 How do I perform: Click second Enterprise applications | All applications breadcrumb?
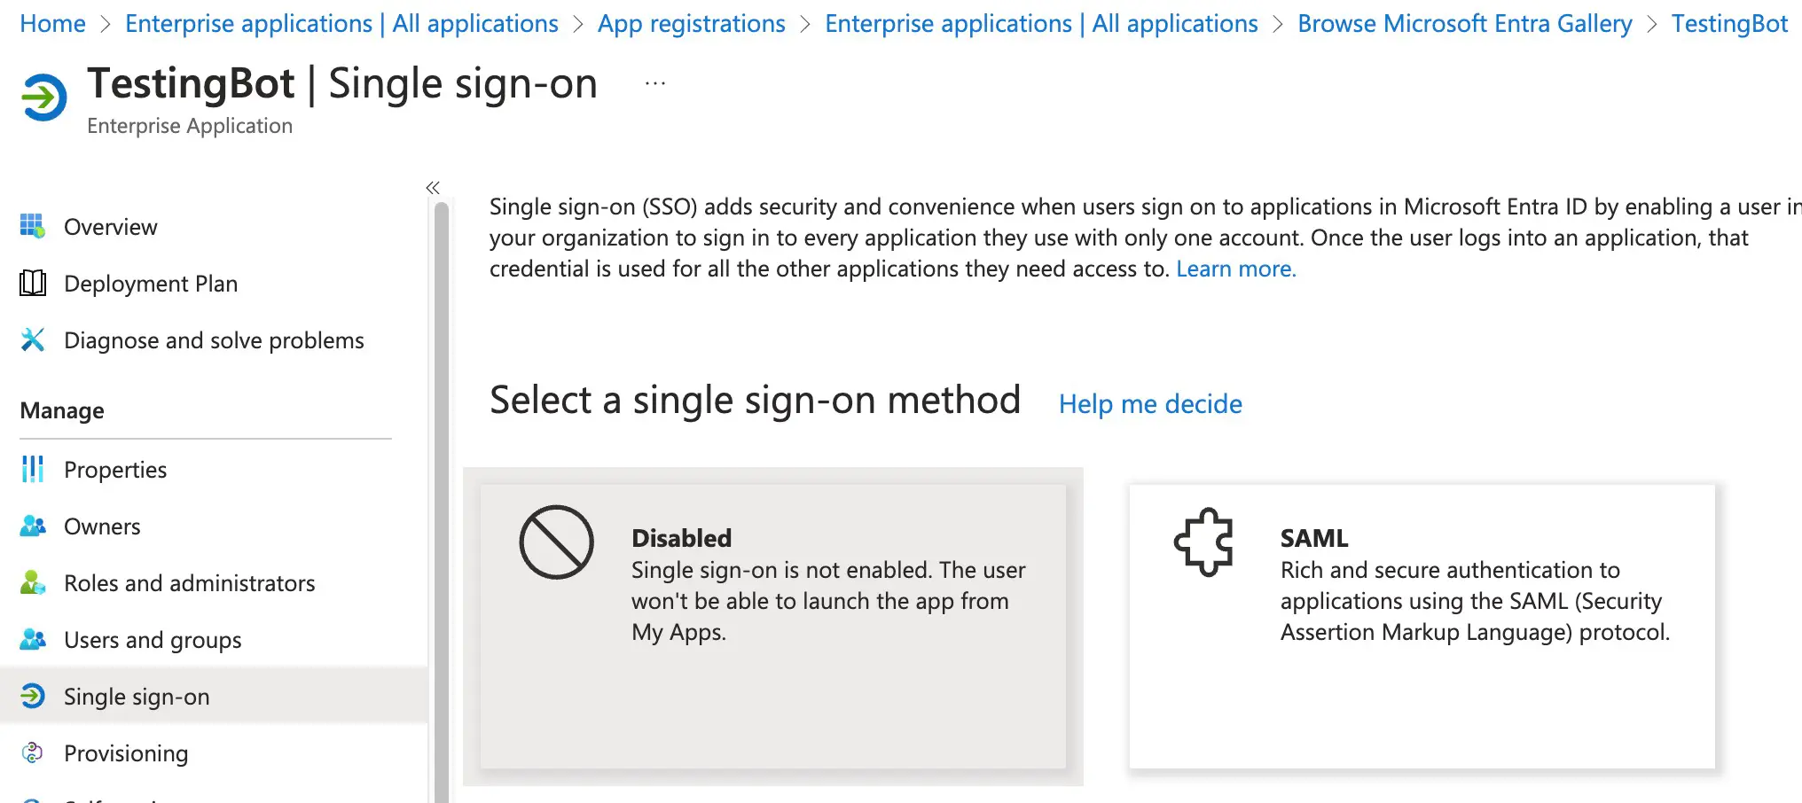coord(1041,24)
